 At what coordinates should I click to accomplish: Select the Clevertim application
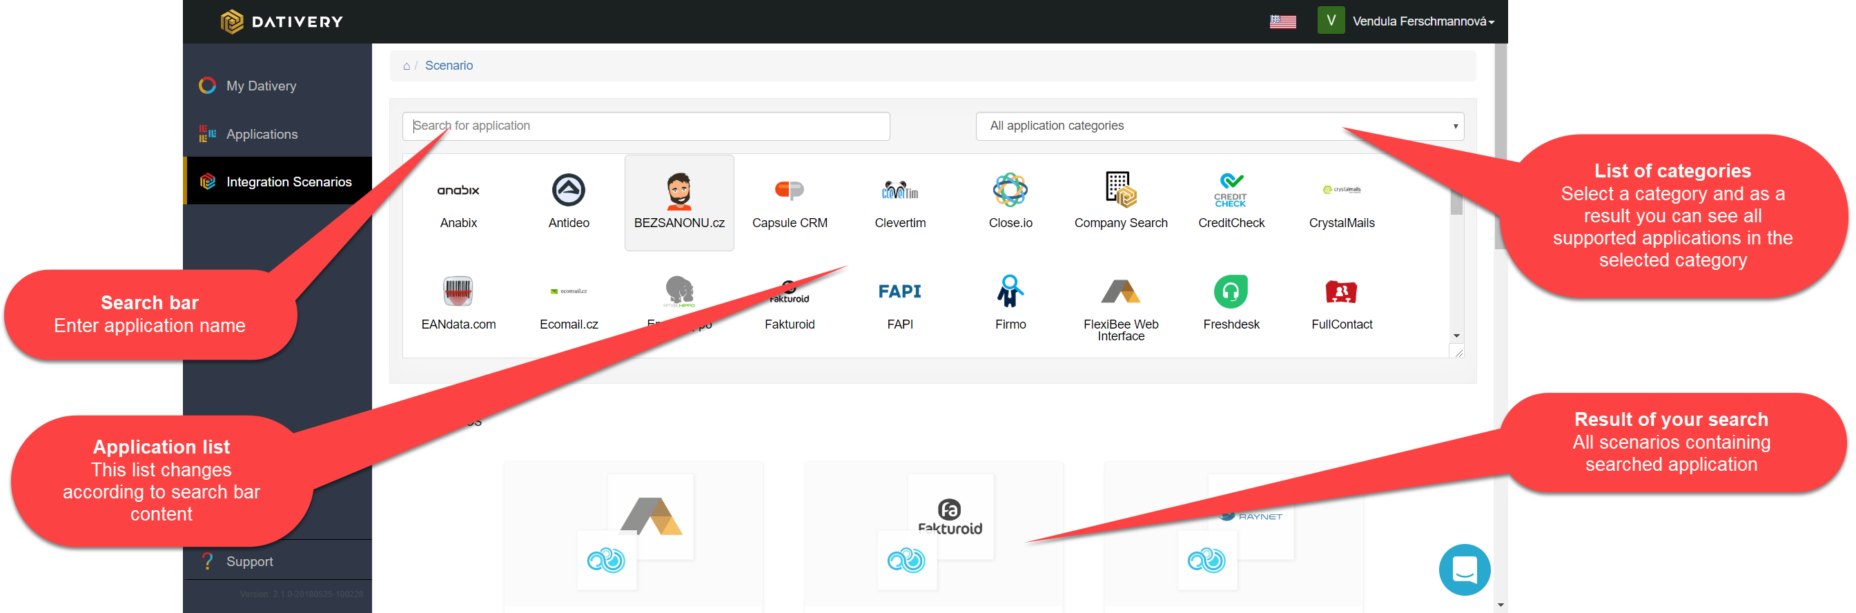coord(900,203)
